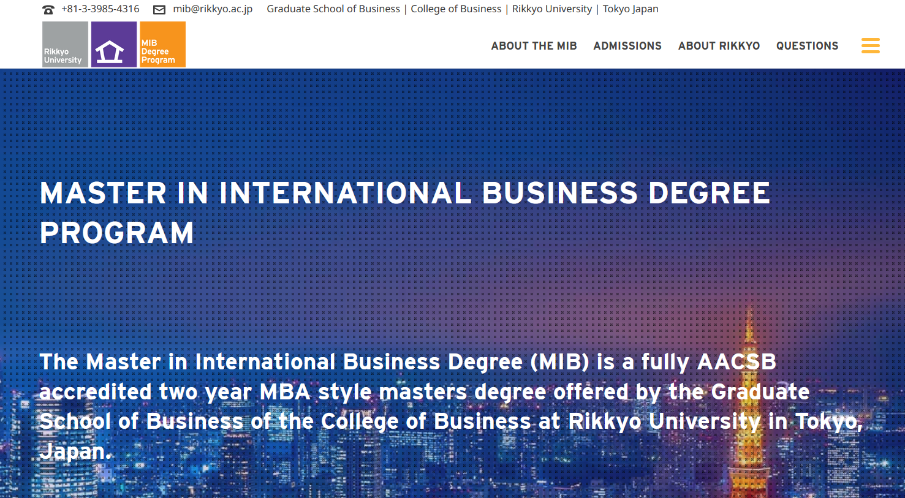
Task: Click the envelope mail icon
Action: click(159, 10)
